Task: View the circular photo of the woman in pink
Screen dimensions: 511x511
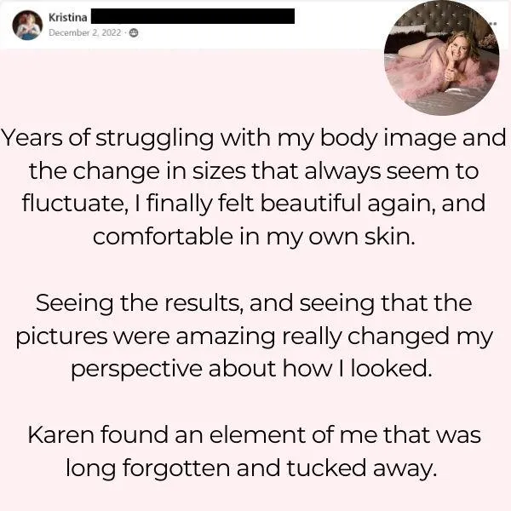Action: [441, 58]
